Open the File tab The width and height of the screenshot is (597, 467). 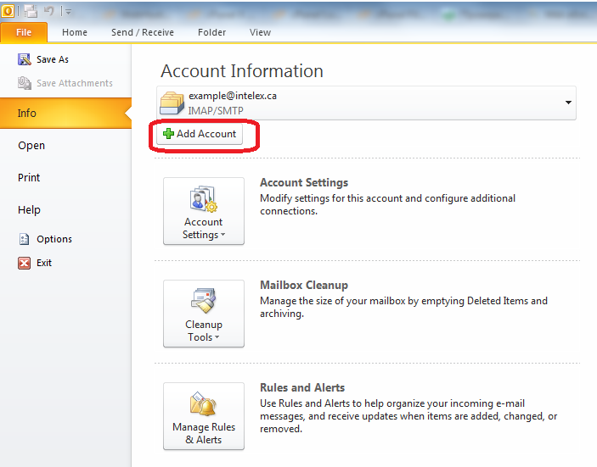(x=24, y=32)
